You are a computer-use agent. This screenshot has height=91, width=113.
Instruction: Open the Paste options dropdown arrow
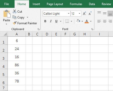click(x=7, y=24)
